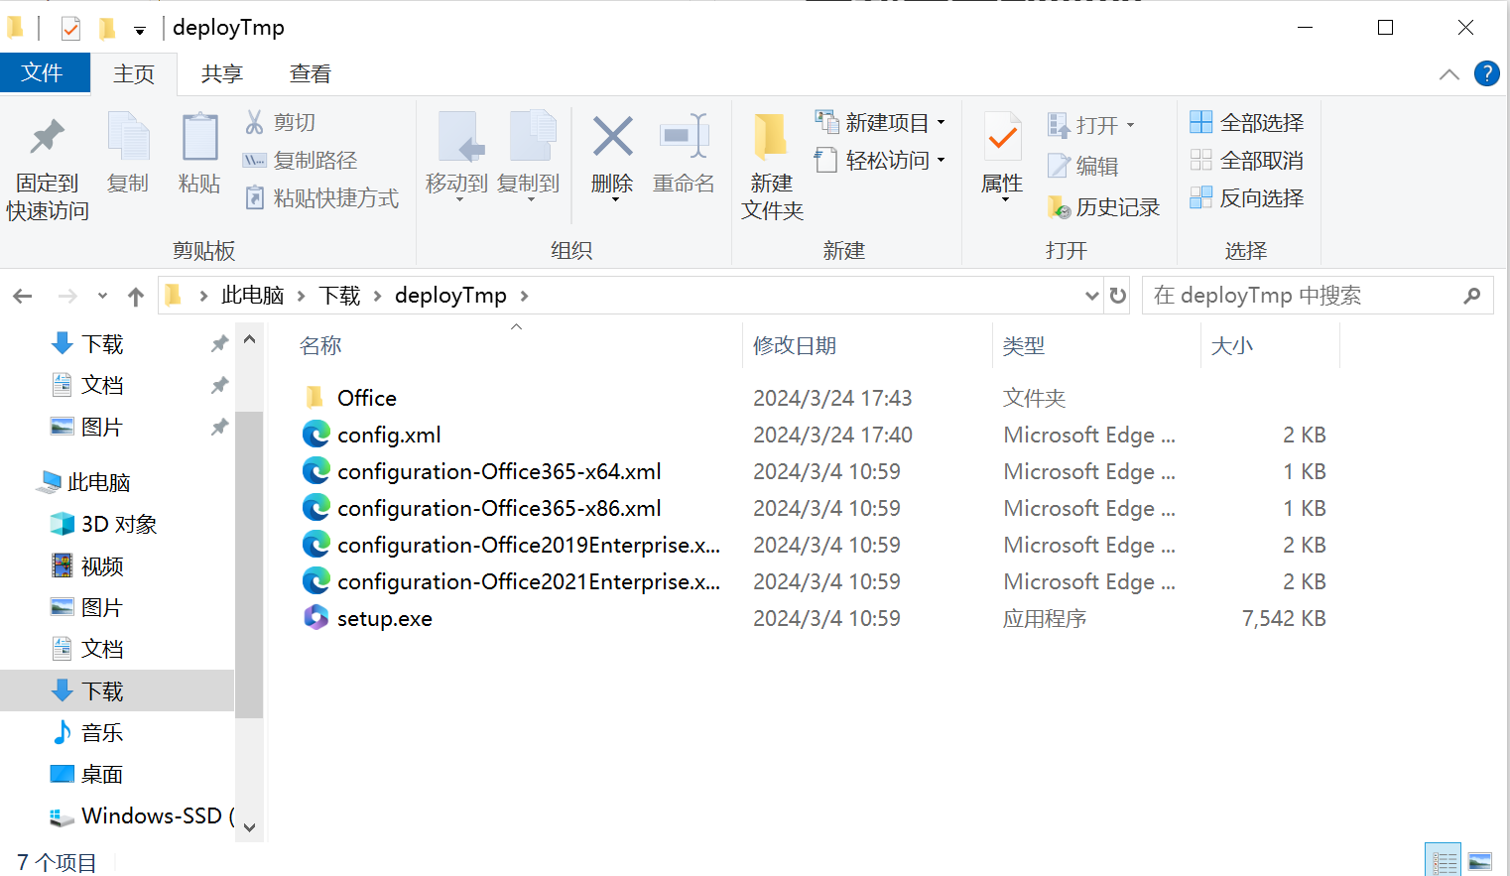Click the Properties (属性) checkmark icon

[1002, 137]
